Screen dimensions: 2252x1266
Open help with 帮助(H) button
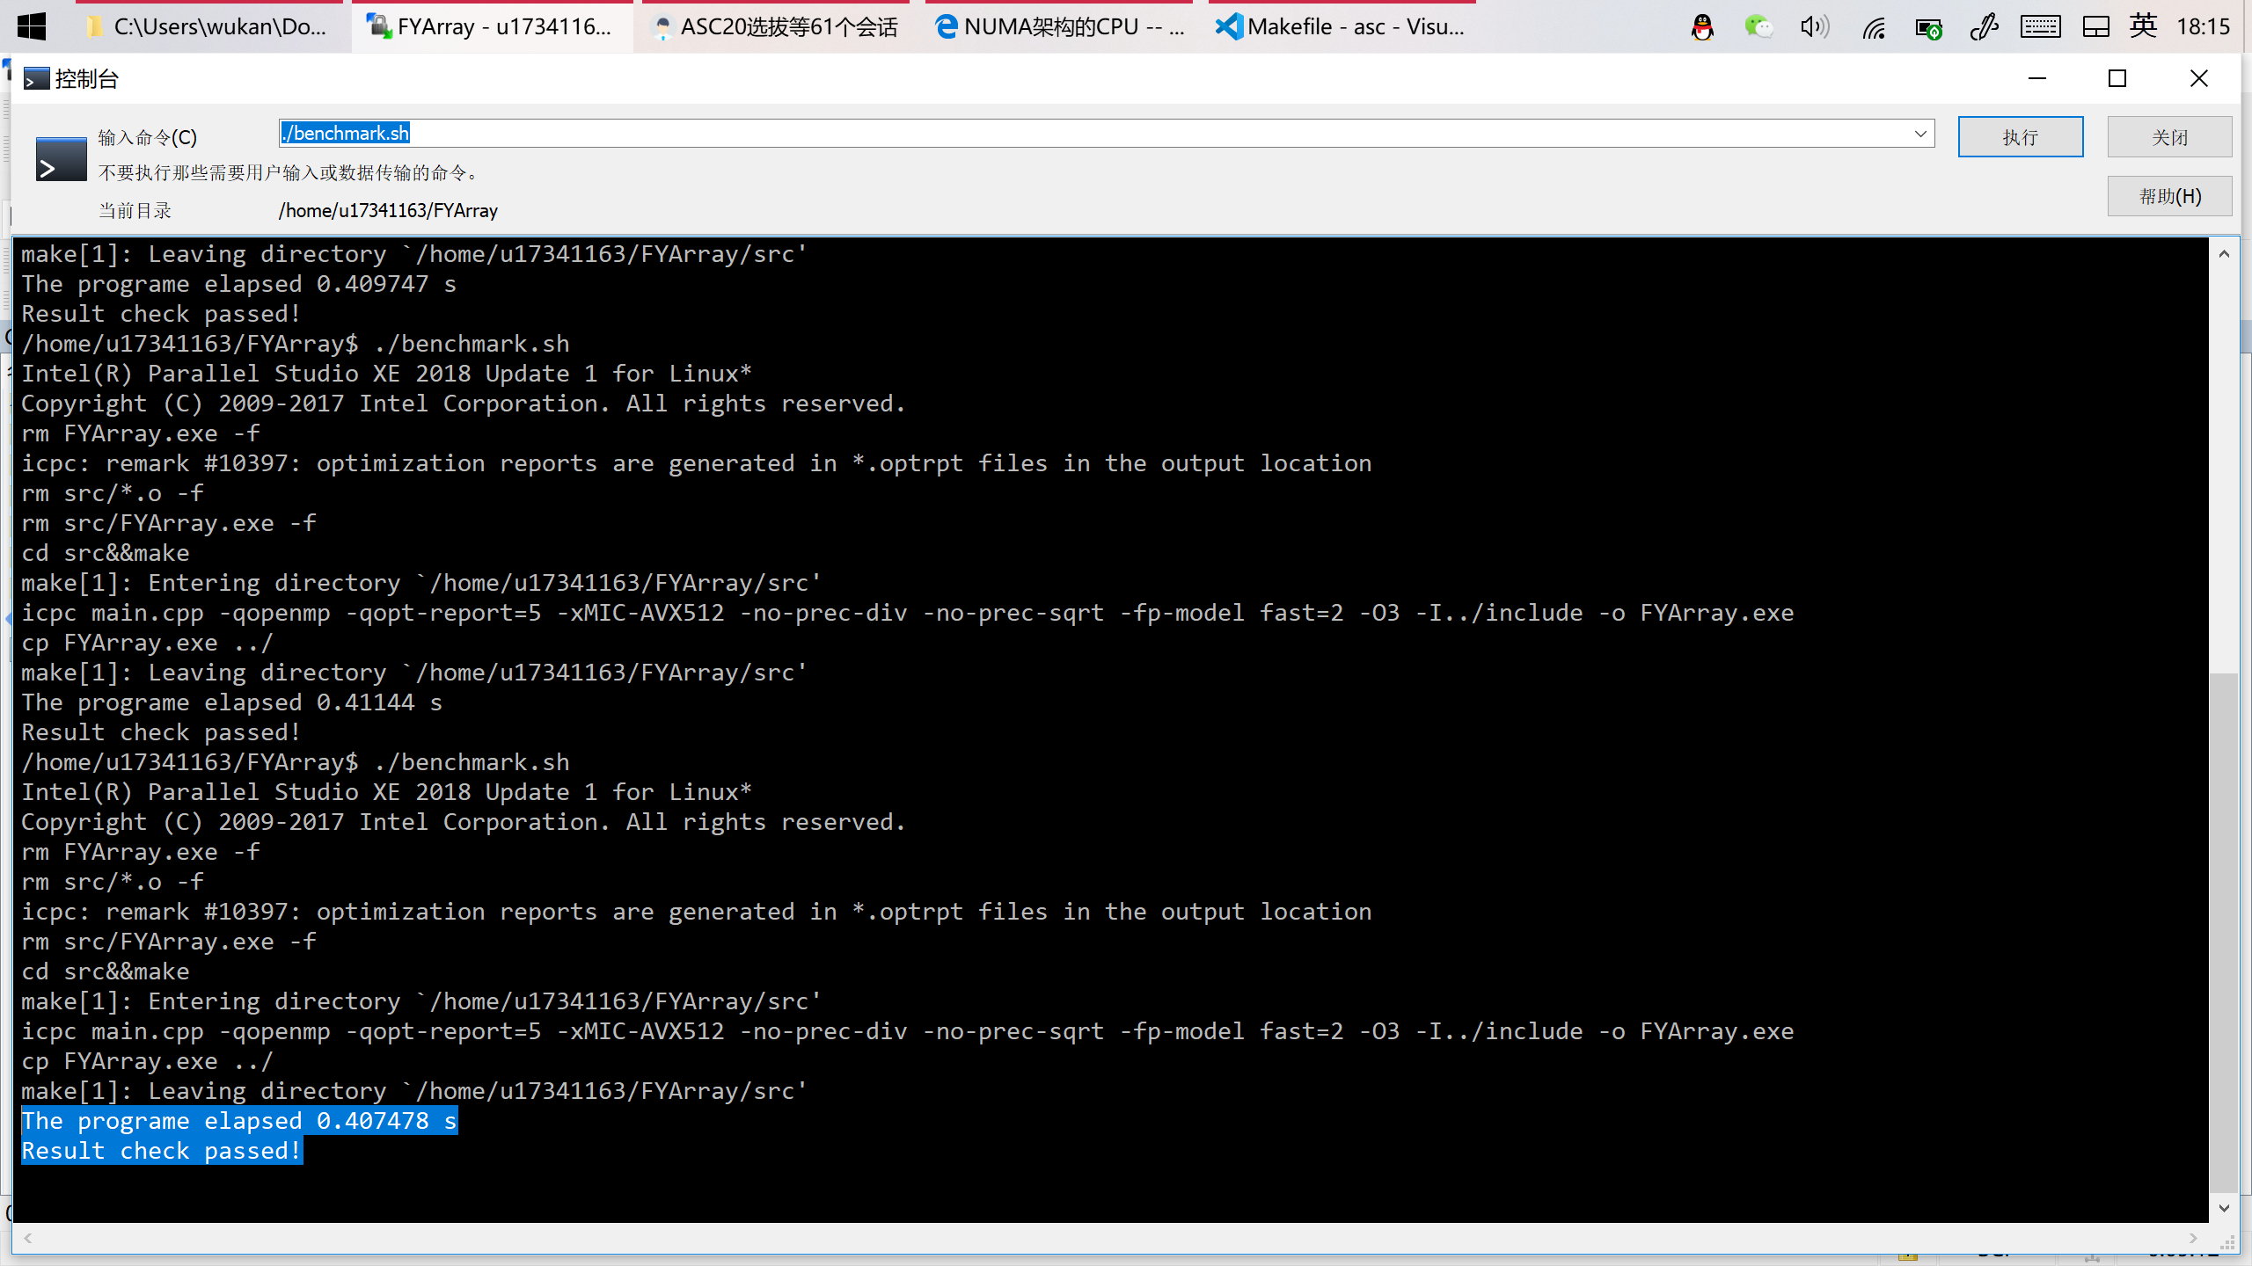tap(2168, 196)
